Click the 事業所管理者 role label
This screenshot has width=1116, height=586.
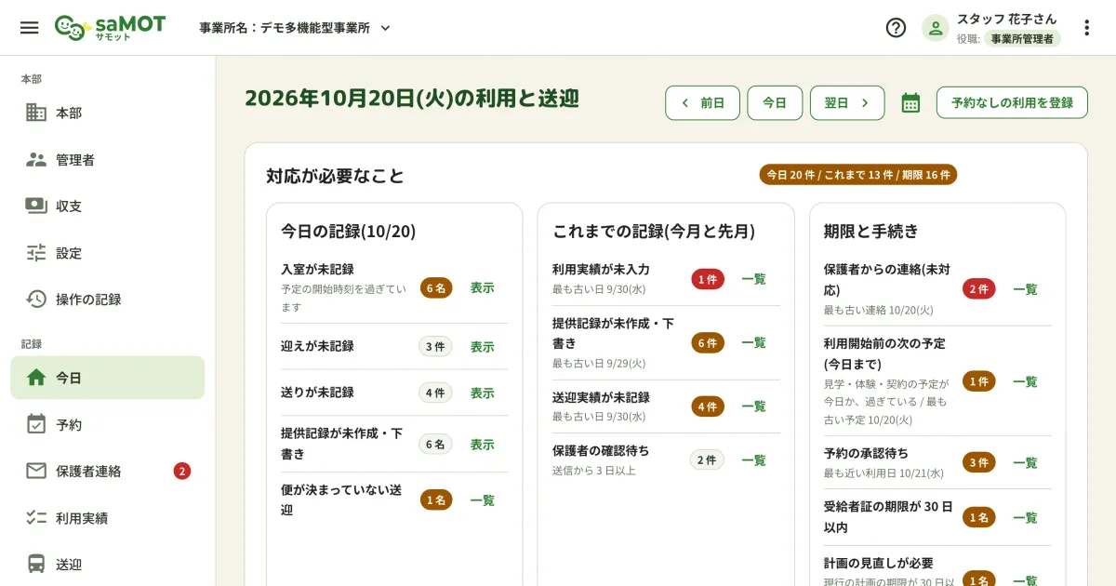[1022, 38]
